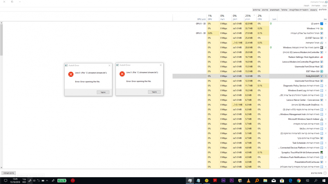Open Google Chrome from the taskbar
Image resolution: width=328 pixels, height=184 pixels.
299,181
